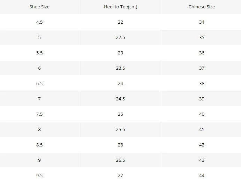Select Chinese size 39 cell
This screenshot has width=241, height=182.
201,99
